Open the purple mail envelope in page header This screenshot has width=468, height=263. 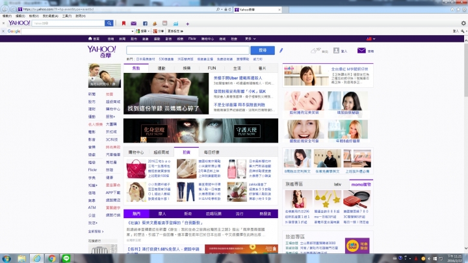[361, 51]
